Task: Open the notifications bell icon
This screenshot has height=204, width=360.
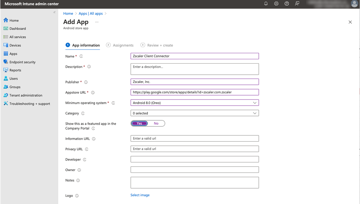Action: (x=266, y=4)
